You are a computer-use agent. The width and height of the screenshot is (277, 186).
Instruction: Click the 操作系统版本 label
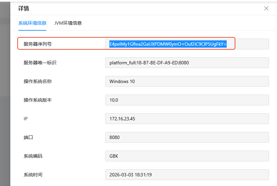tap(38, 100)
